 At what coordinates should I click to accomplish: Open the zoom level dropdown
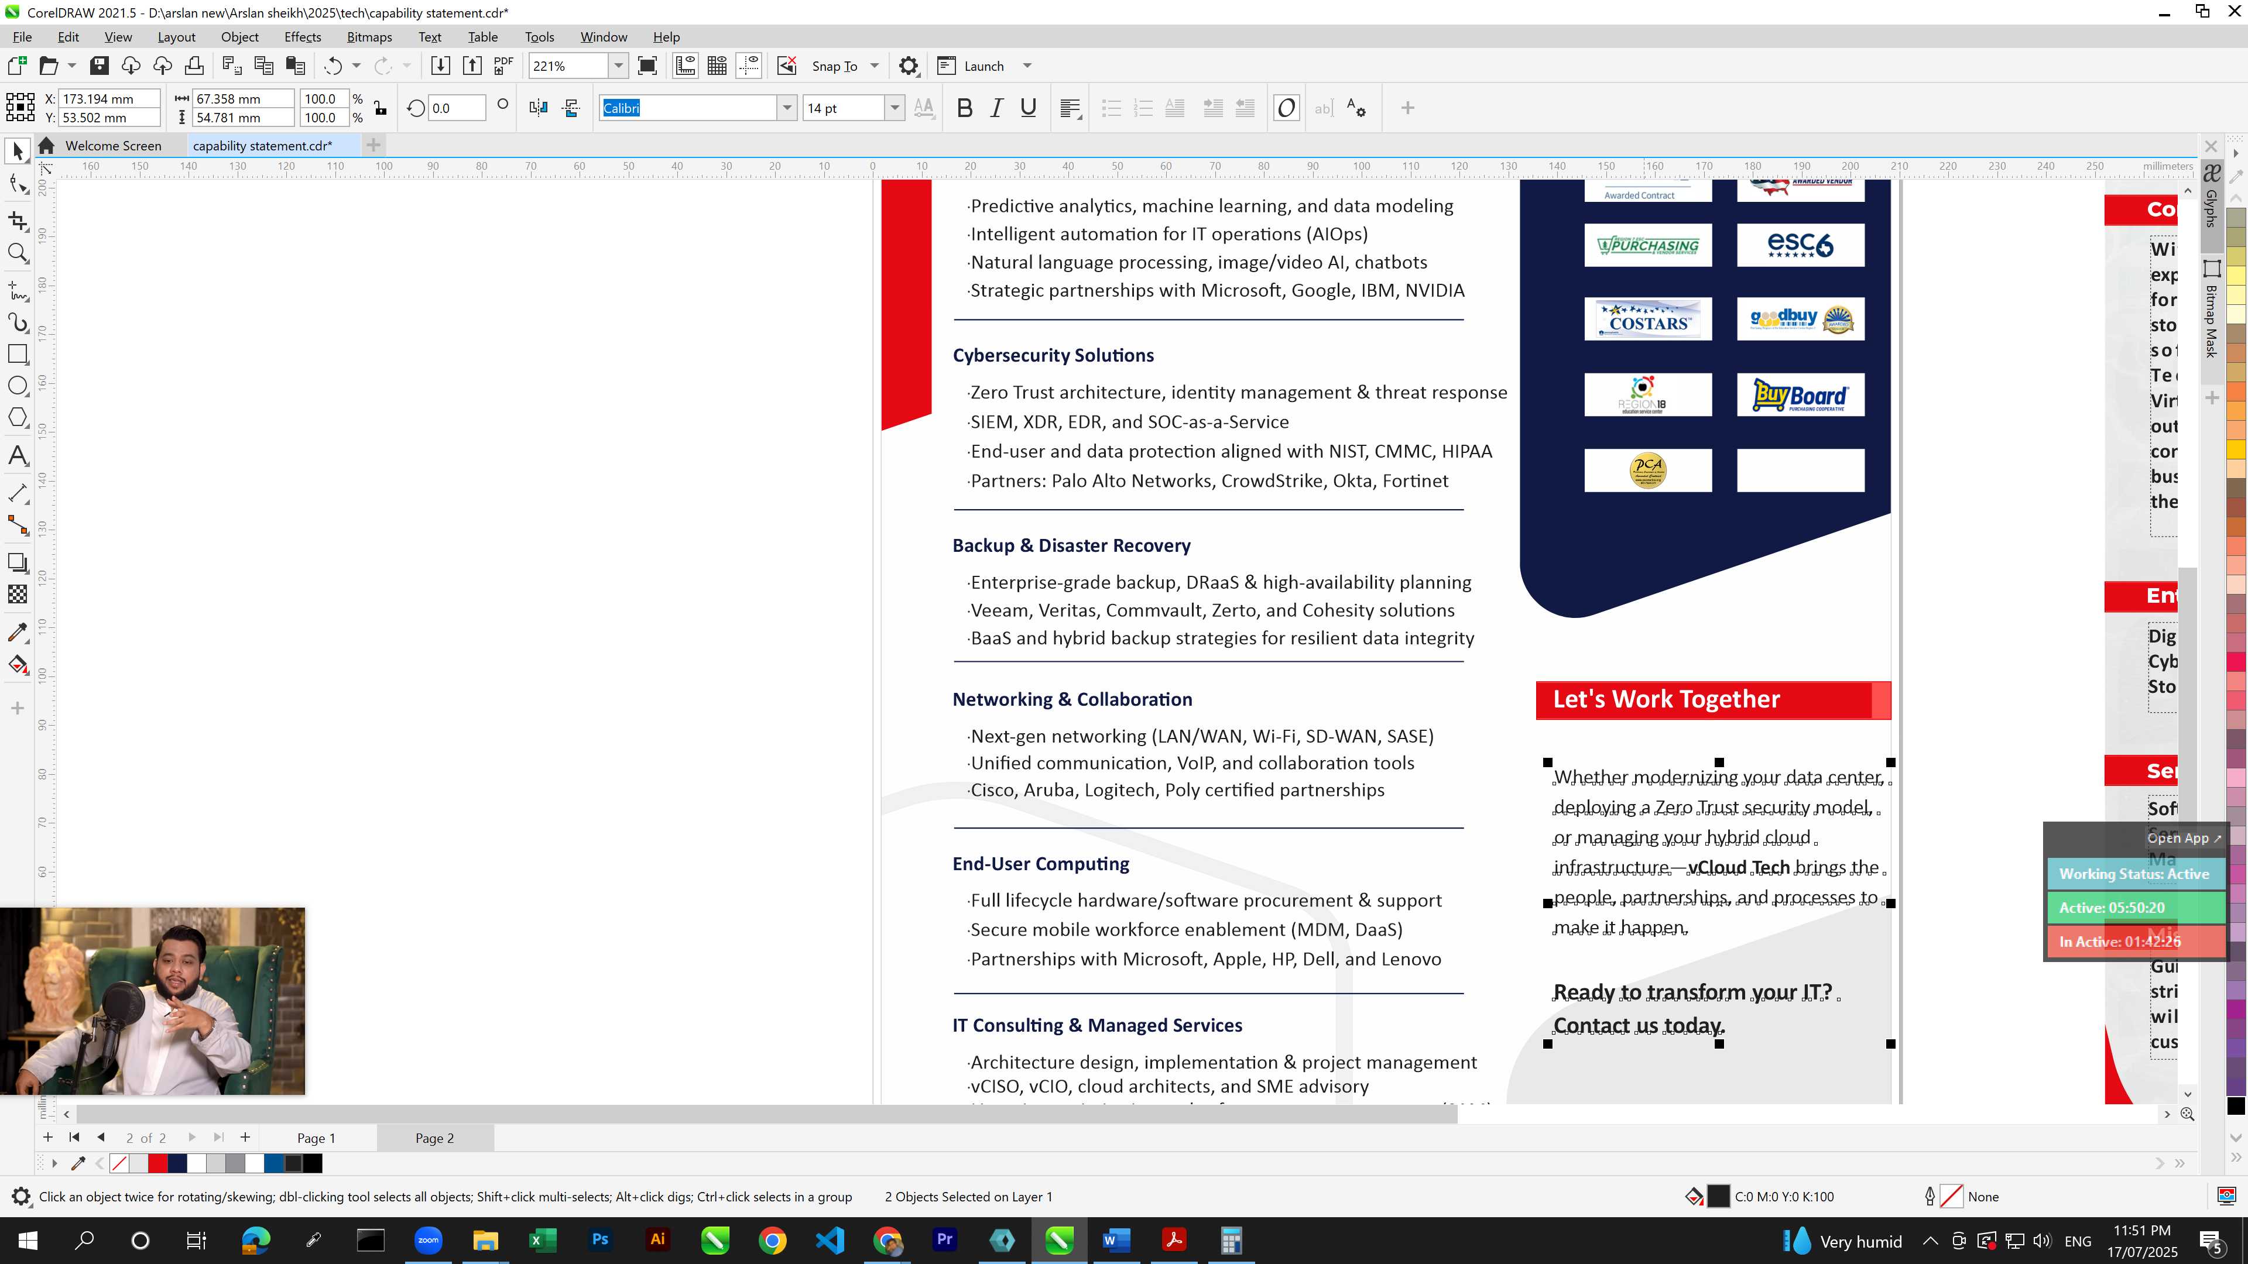619,66
